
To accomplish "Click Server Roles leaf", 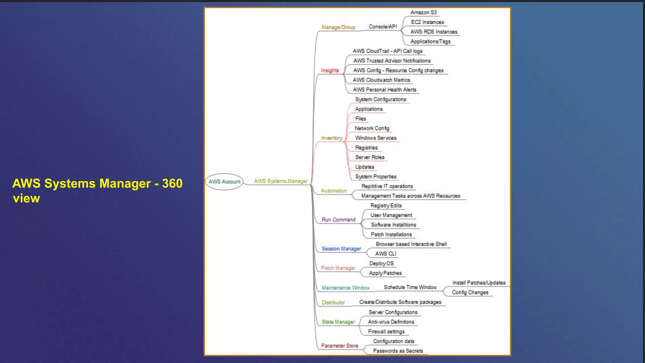I will pyautogui.click(x=370, y=157).
